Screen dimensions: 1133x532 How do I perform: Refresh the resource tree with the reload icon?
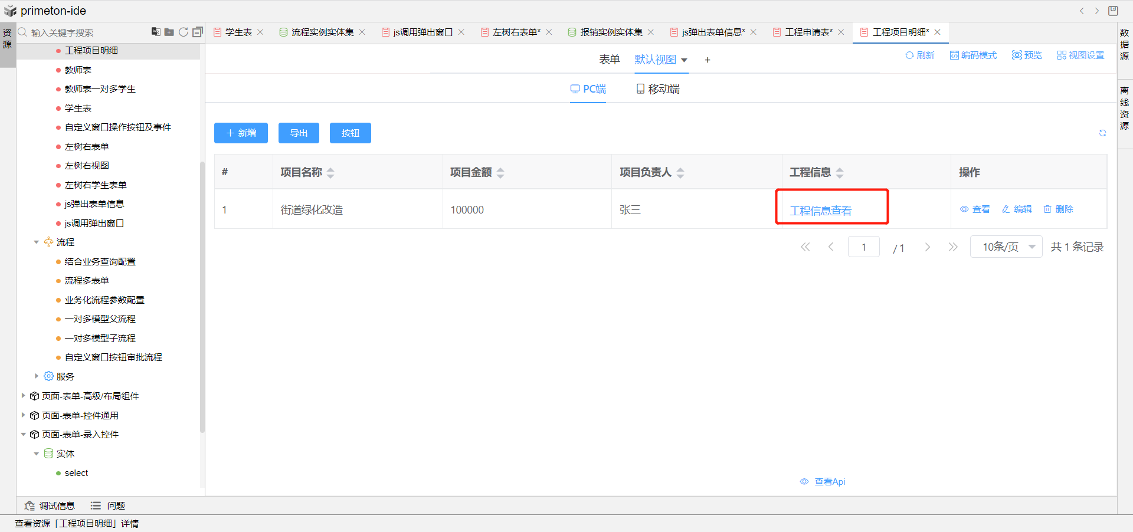pos(184,32)
